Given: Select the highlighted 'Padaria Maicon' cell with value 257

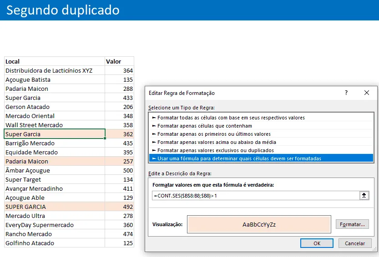Looking at the screenshot, I should pos(55,161).
